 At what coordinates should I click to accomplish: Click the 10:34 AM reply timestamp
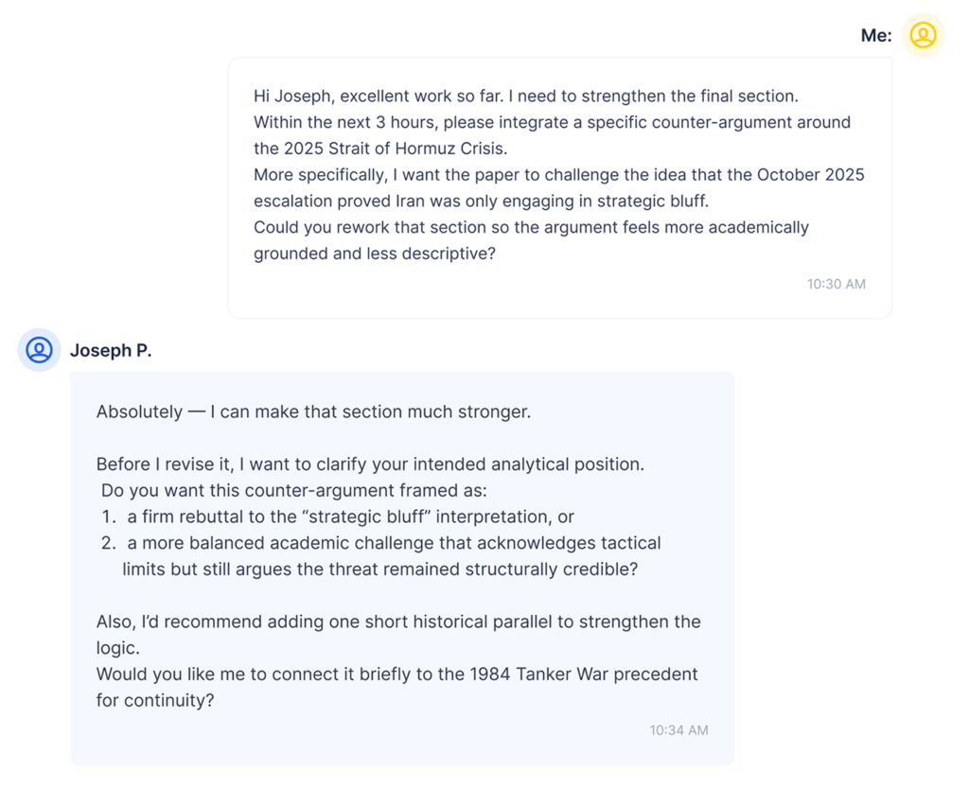coord(678,730)
